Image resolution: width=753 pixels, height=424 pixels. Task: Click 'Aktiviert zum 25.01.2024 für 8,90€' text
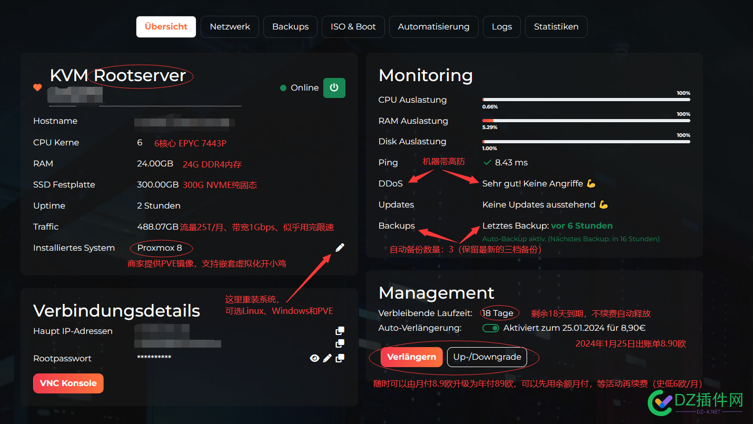pos(574,328)
